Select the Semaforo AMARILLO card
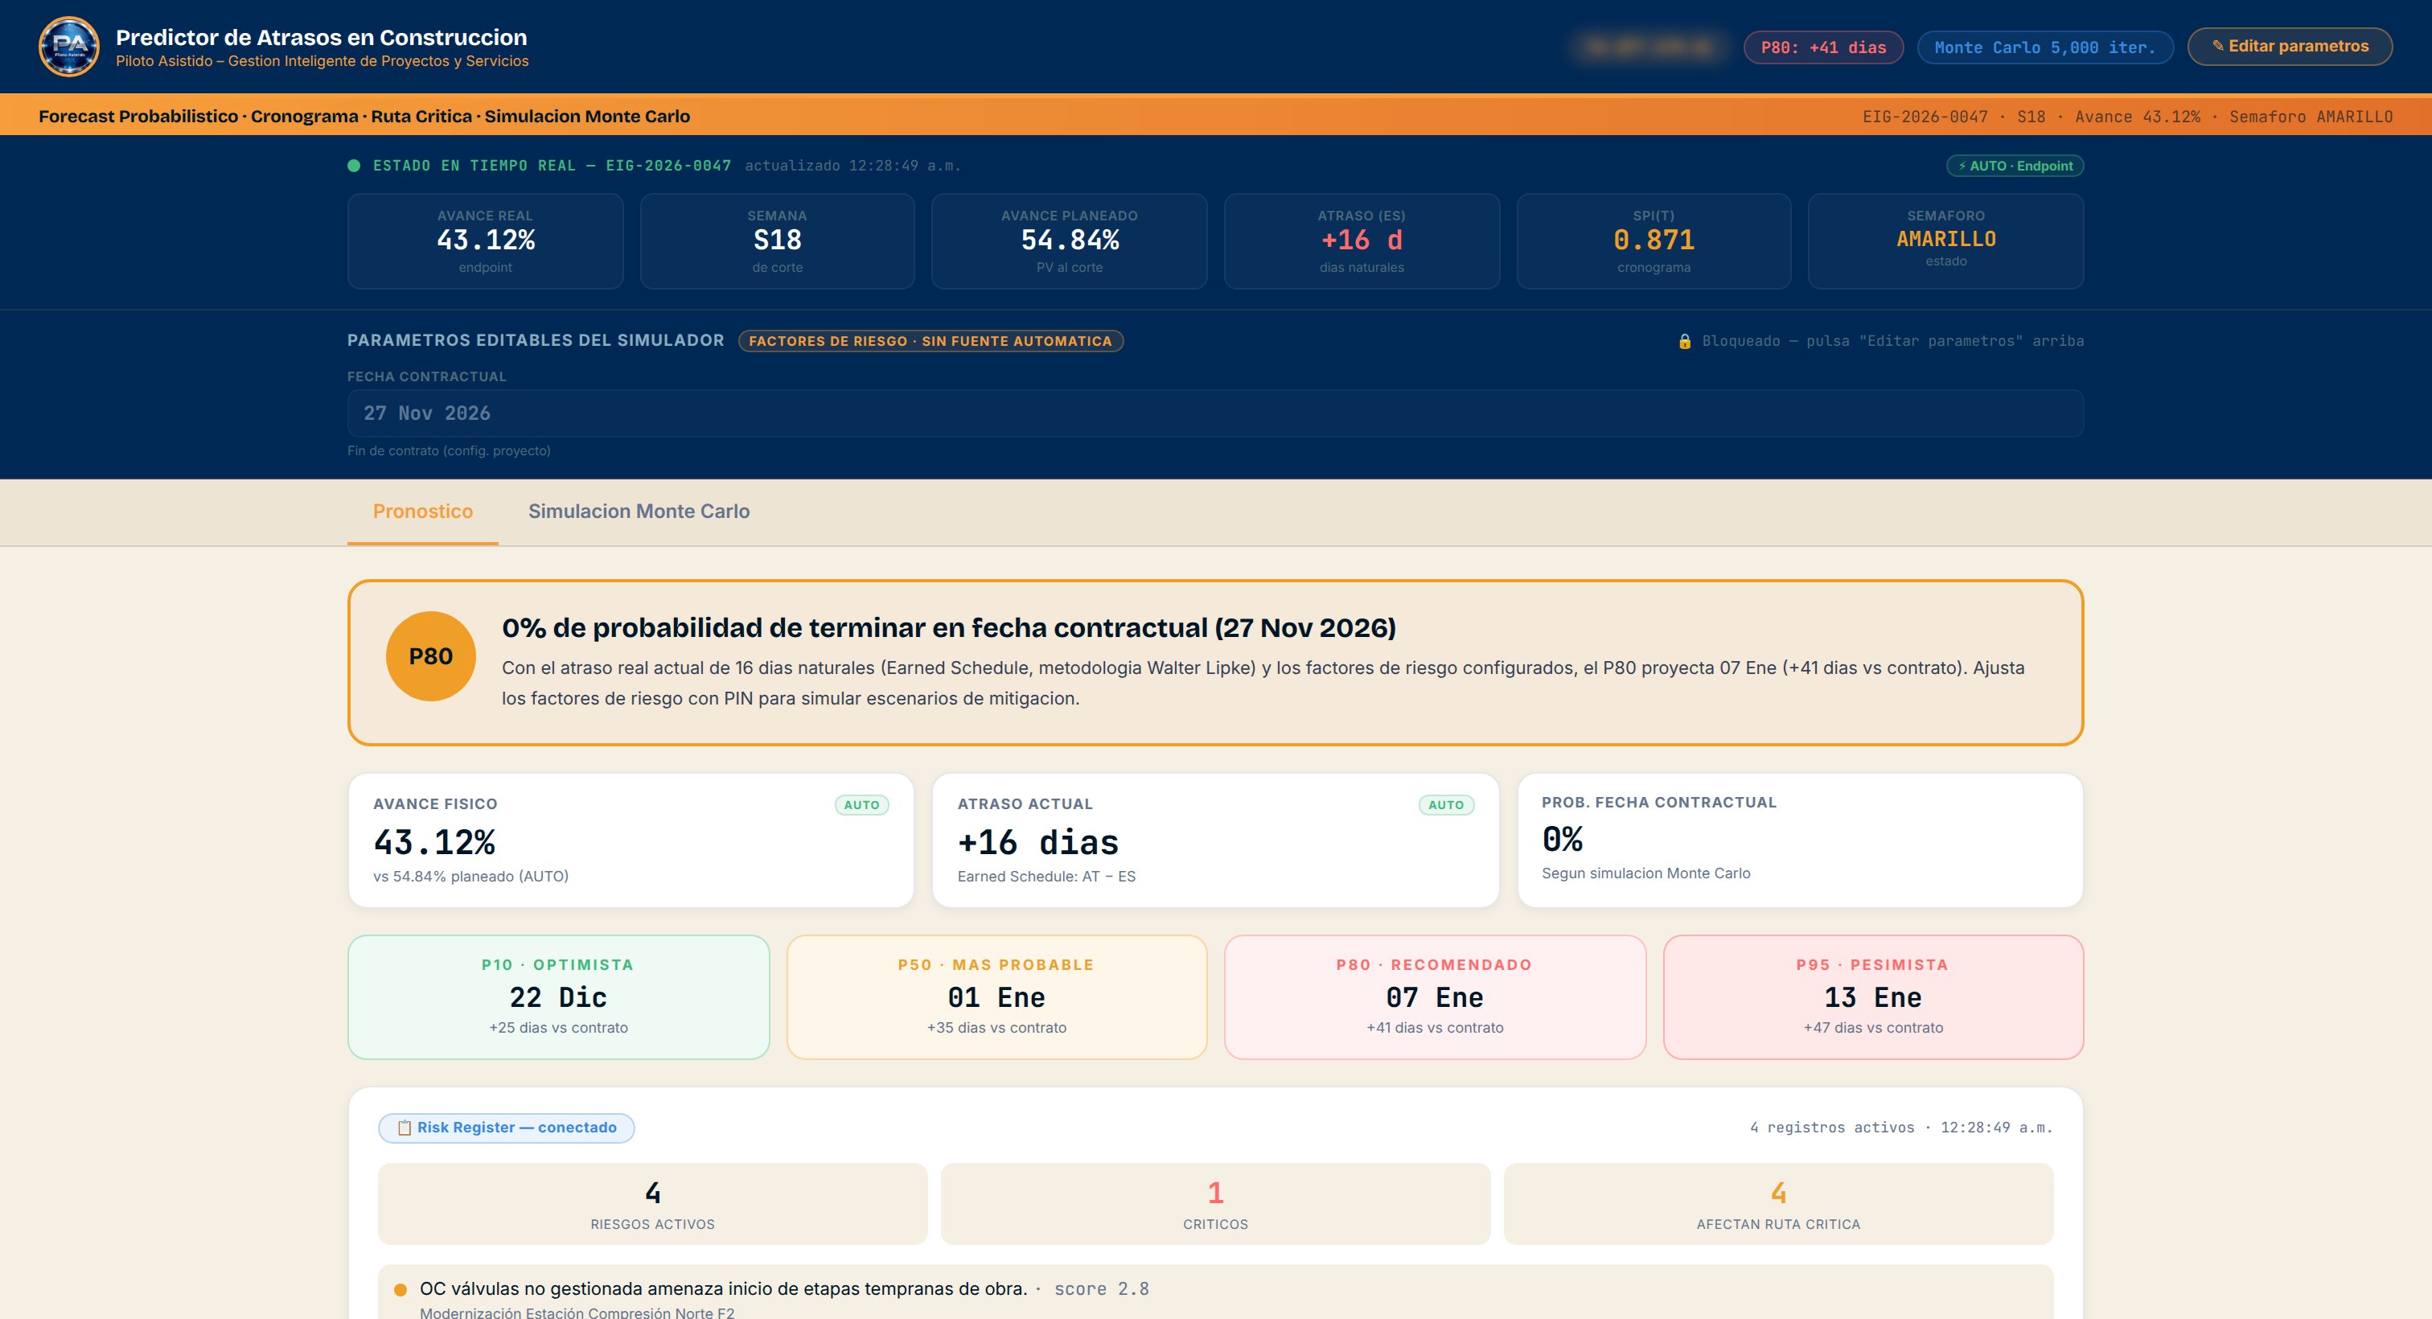The width and height of the screenshot is (2432, 1319). [1945, 242]
